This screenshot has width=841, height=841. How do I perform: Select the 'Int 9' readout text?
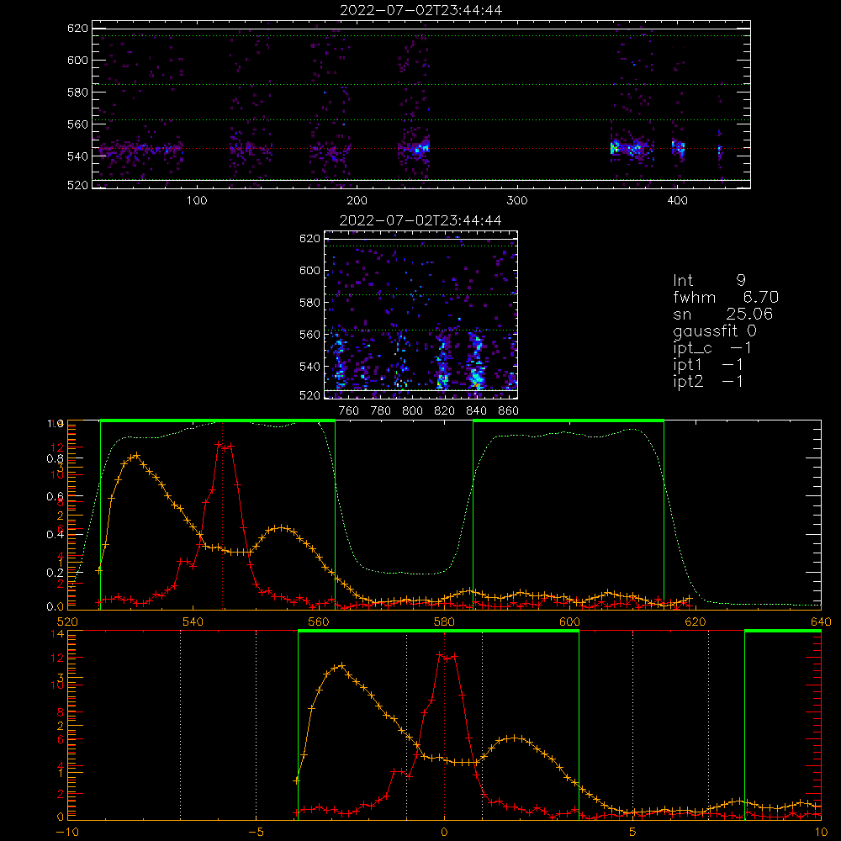tap(709, 280)
